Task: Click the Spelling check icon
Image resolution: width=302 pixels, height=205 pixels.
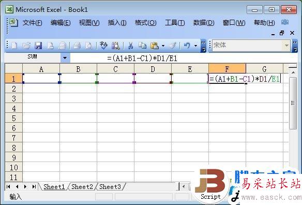Action: 103,46
